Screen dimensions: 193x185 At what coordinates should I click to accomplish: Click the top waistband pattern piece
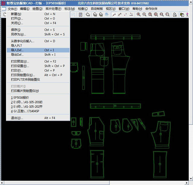[115, 37]
